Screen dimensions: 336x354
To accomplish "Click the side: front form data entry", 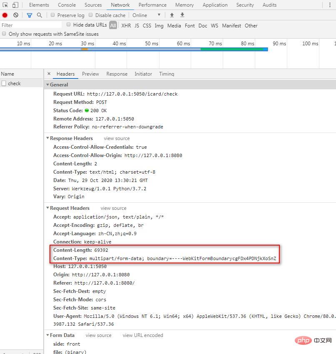I will coord(67,344).
